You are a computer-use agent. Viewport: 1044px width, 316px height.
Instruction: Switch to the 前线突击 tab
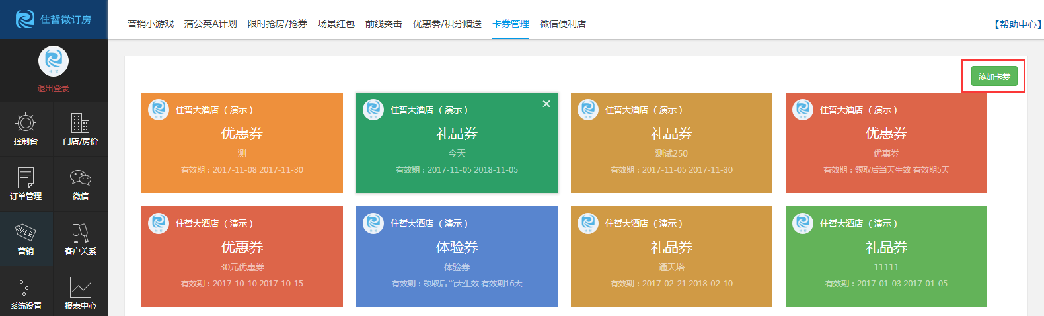(384, 24)
